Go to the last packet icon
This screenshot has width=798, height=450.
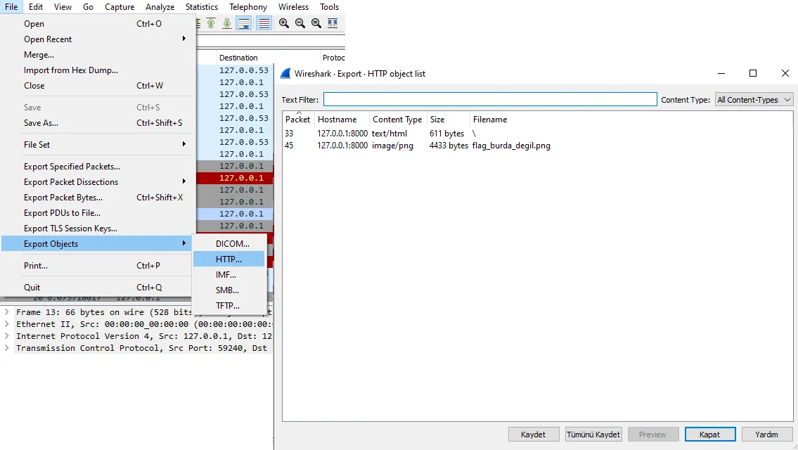pyautogui.click(x=227, y=23)
